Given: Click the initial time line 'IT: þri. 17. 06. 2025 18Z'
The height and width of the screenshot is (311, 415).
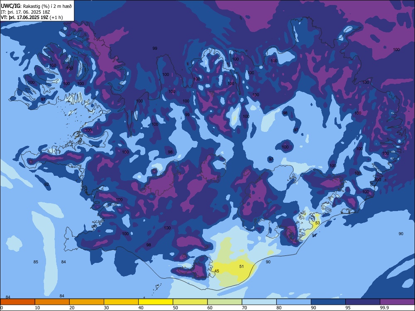Looking at the screenshot, I should point(25,12).
